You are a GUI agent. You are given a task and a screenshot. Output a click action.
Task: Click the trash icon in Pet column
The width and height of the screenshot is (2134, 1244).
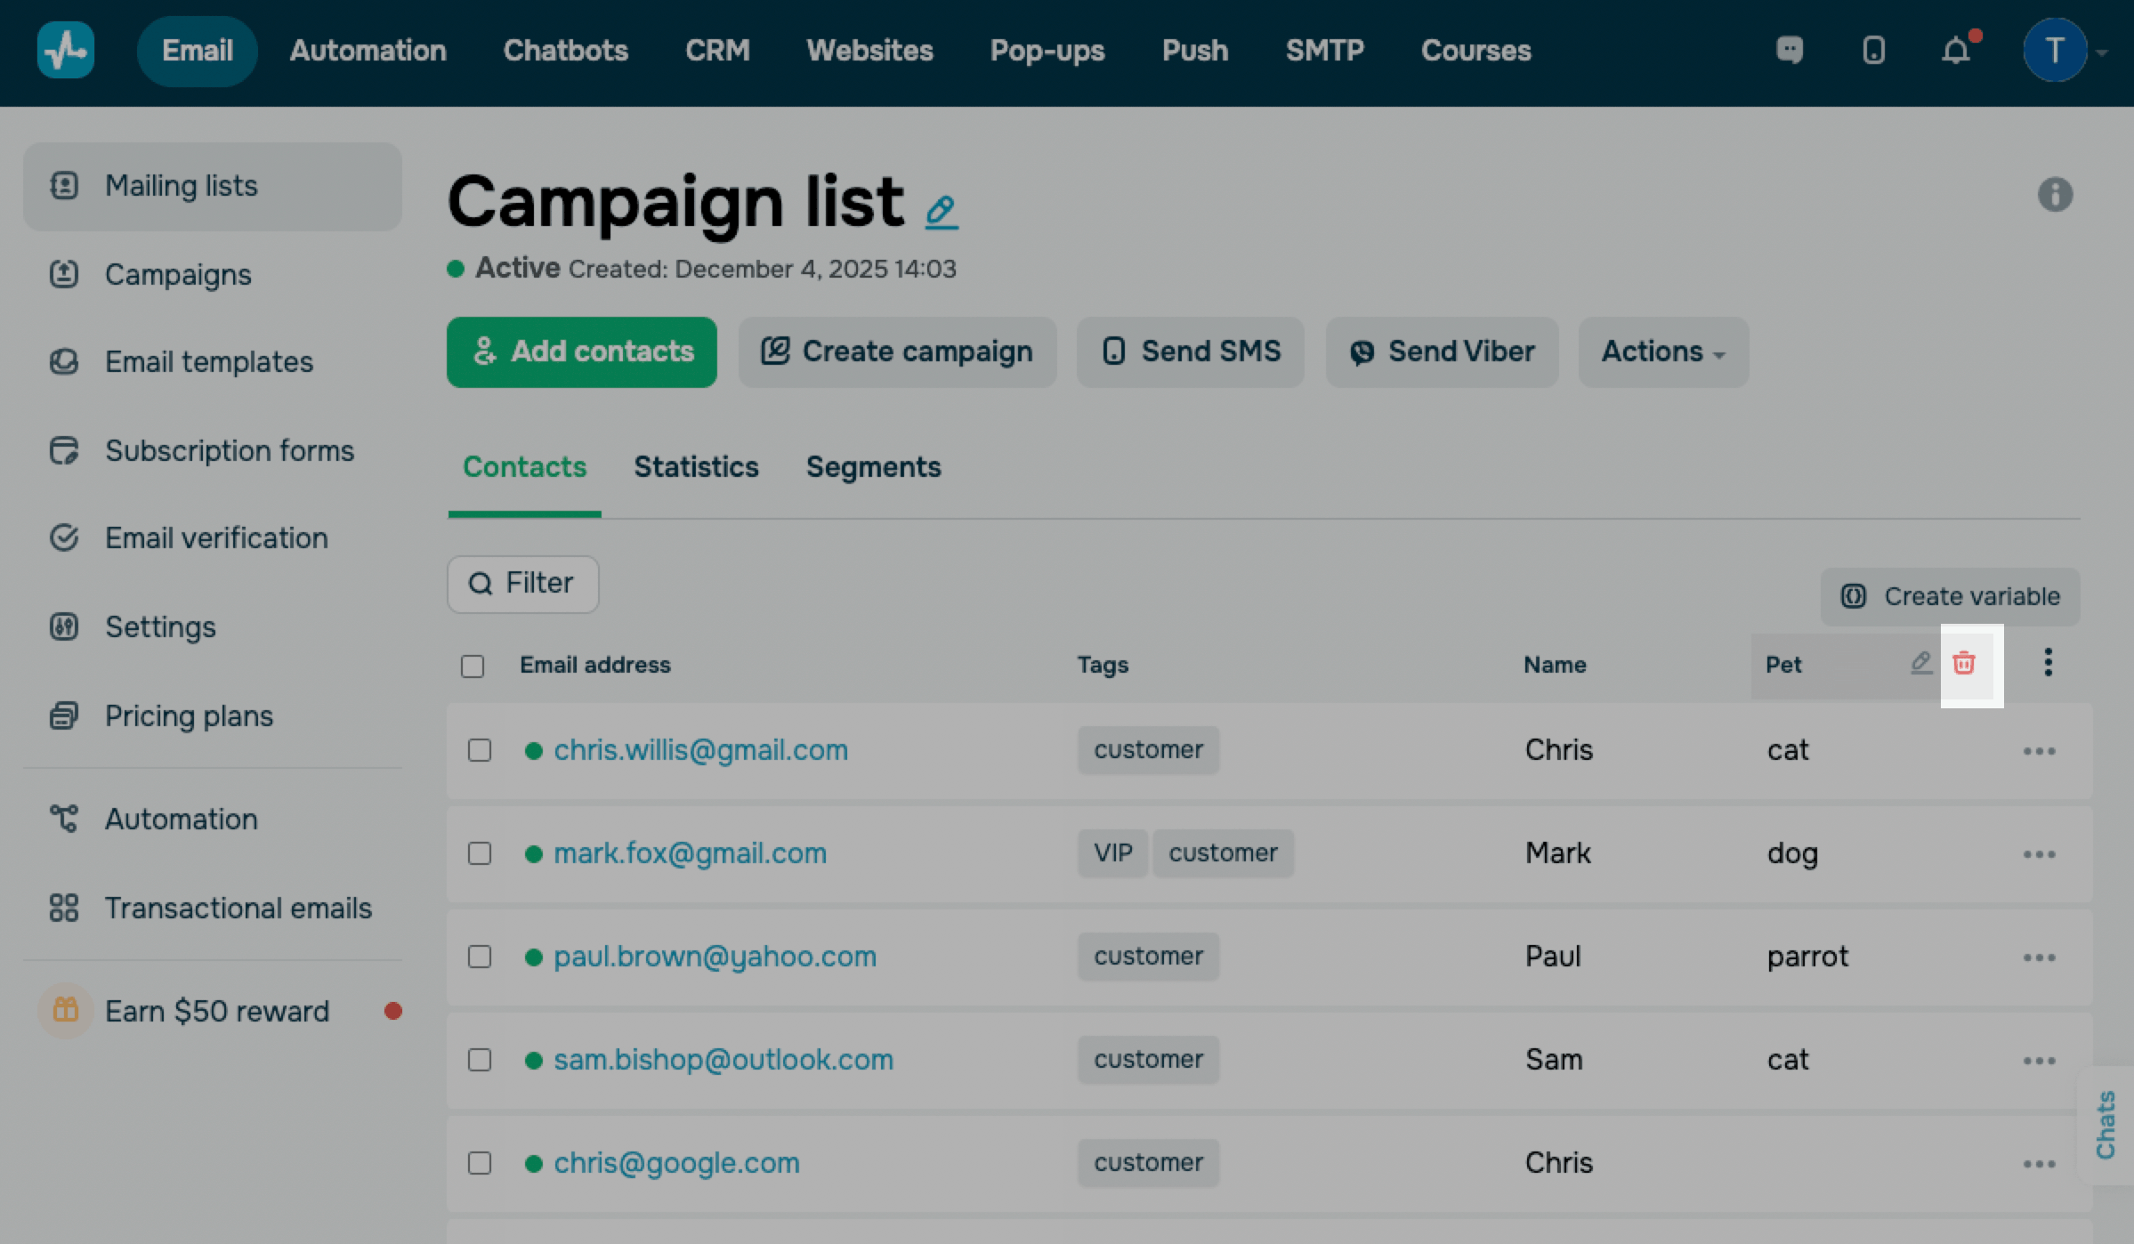[x=1963, y=663]
